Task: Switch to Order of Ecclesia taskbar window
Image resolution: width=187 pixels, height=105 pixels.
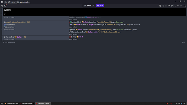Action: click(x=12, y=104)
